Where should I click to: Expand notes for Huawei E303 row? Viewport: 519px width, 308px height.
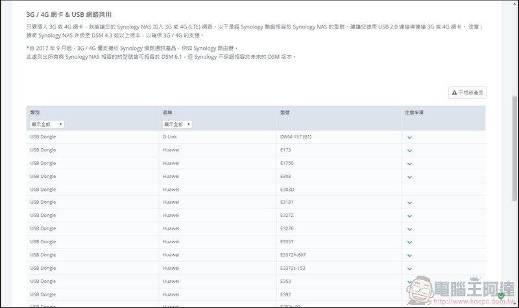click(409, 177)
